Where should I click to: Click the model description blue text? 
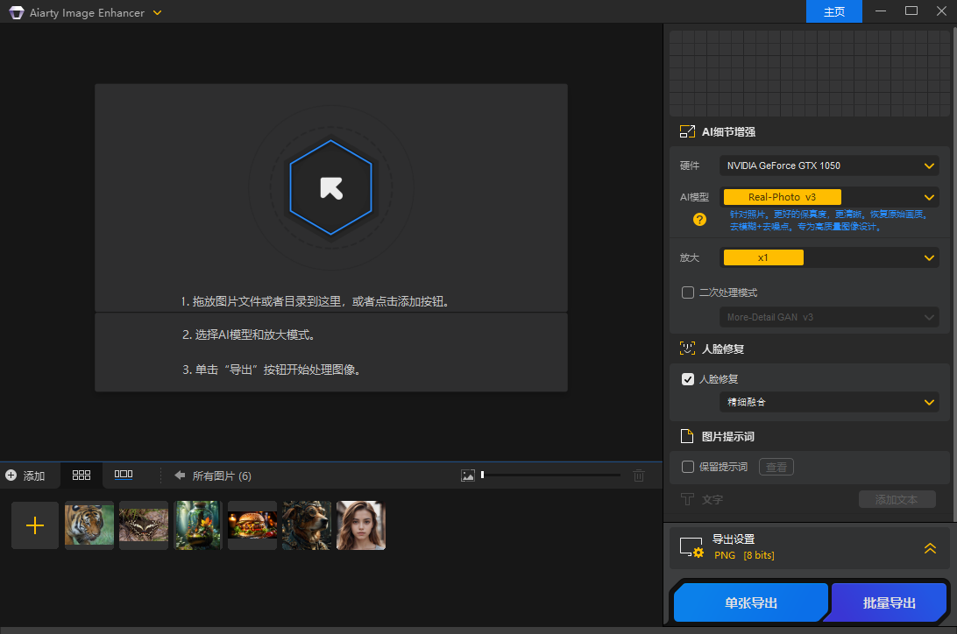[x=829, y=220]
